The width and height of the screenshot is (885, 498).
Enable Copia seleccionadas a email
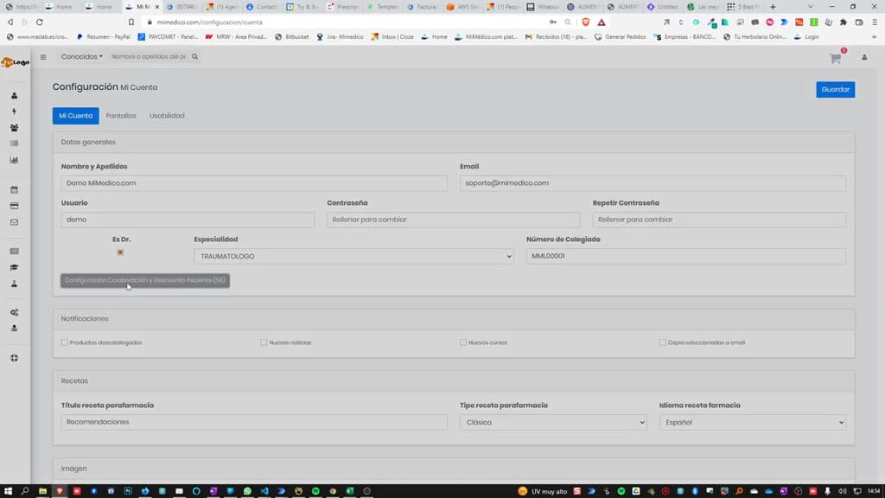pyautogui.click(x=663, y=342)
